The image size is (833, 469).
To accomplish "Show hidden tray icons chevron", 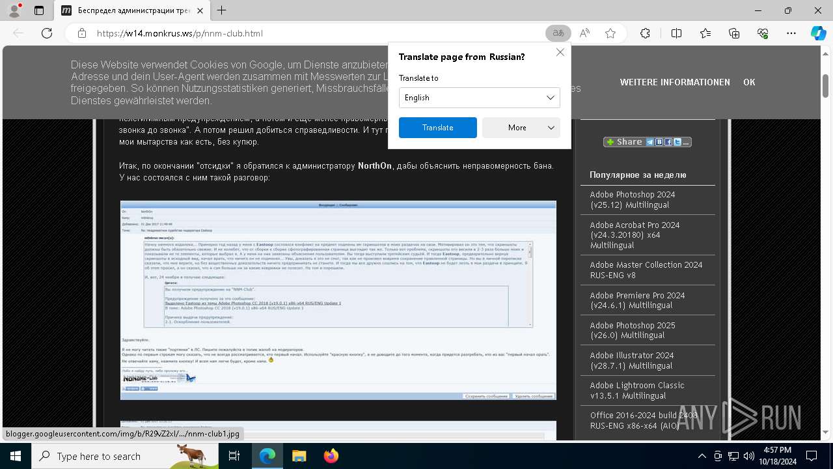I will 702,456.
